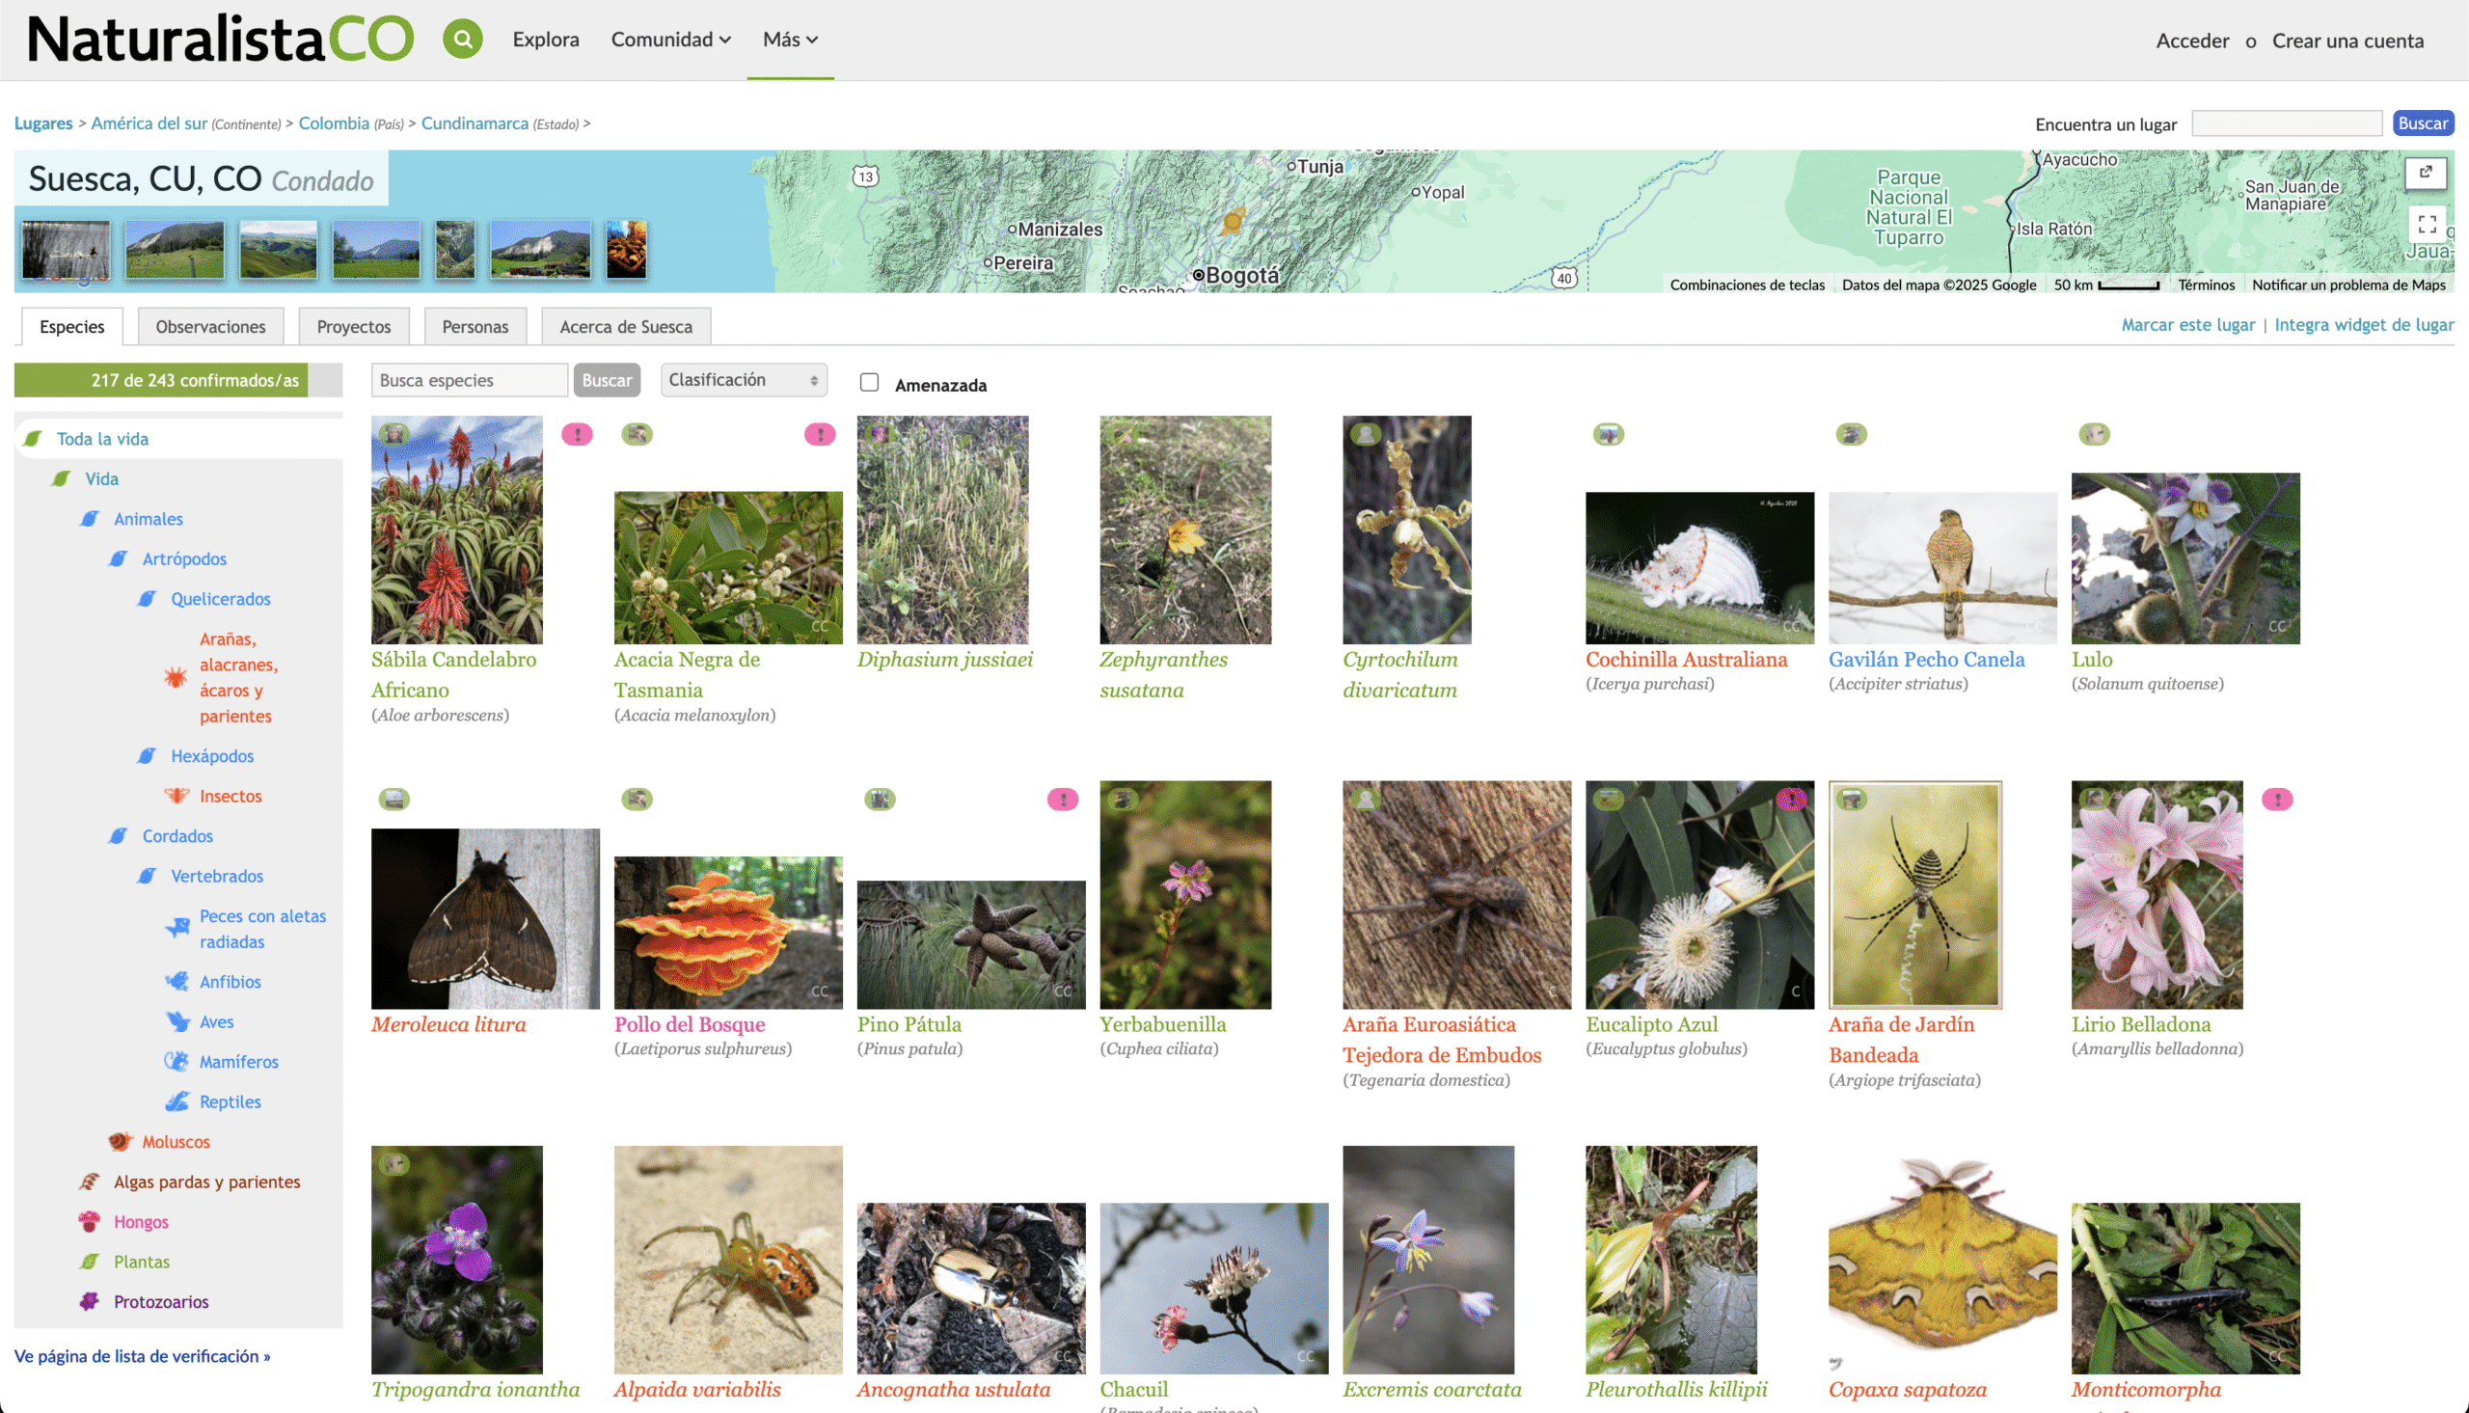Click the mushroom icon for Hongos
2469x1413 pixels.
(90, 1222)
